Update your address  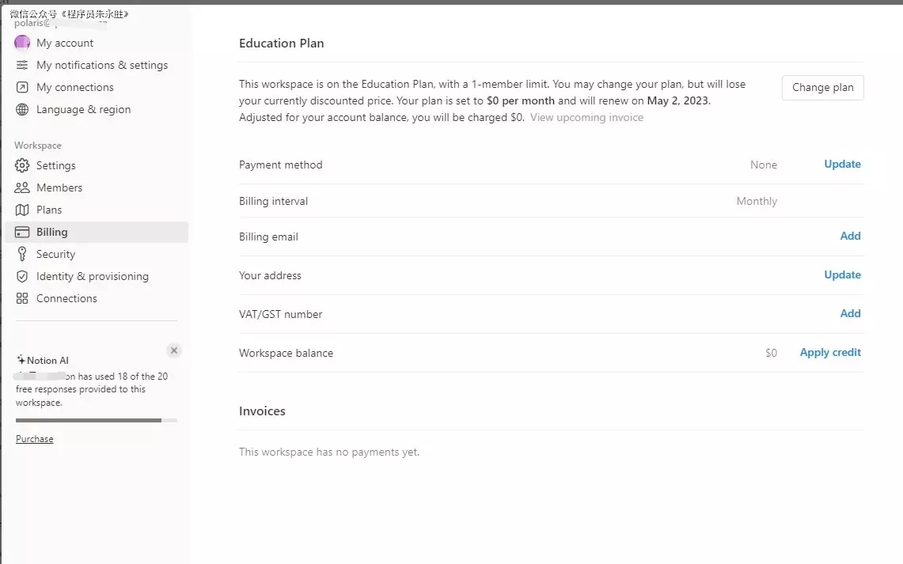[842, 274]
